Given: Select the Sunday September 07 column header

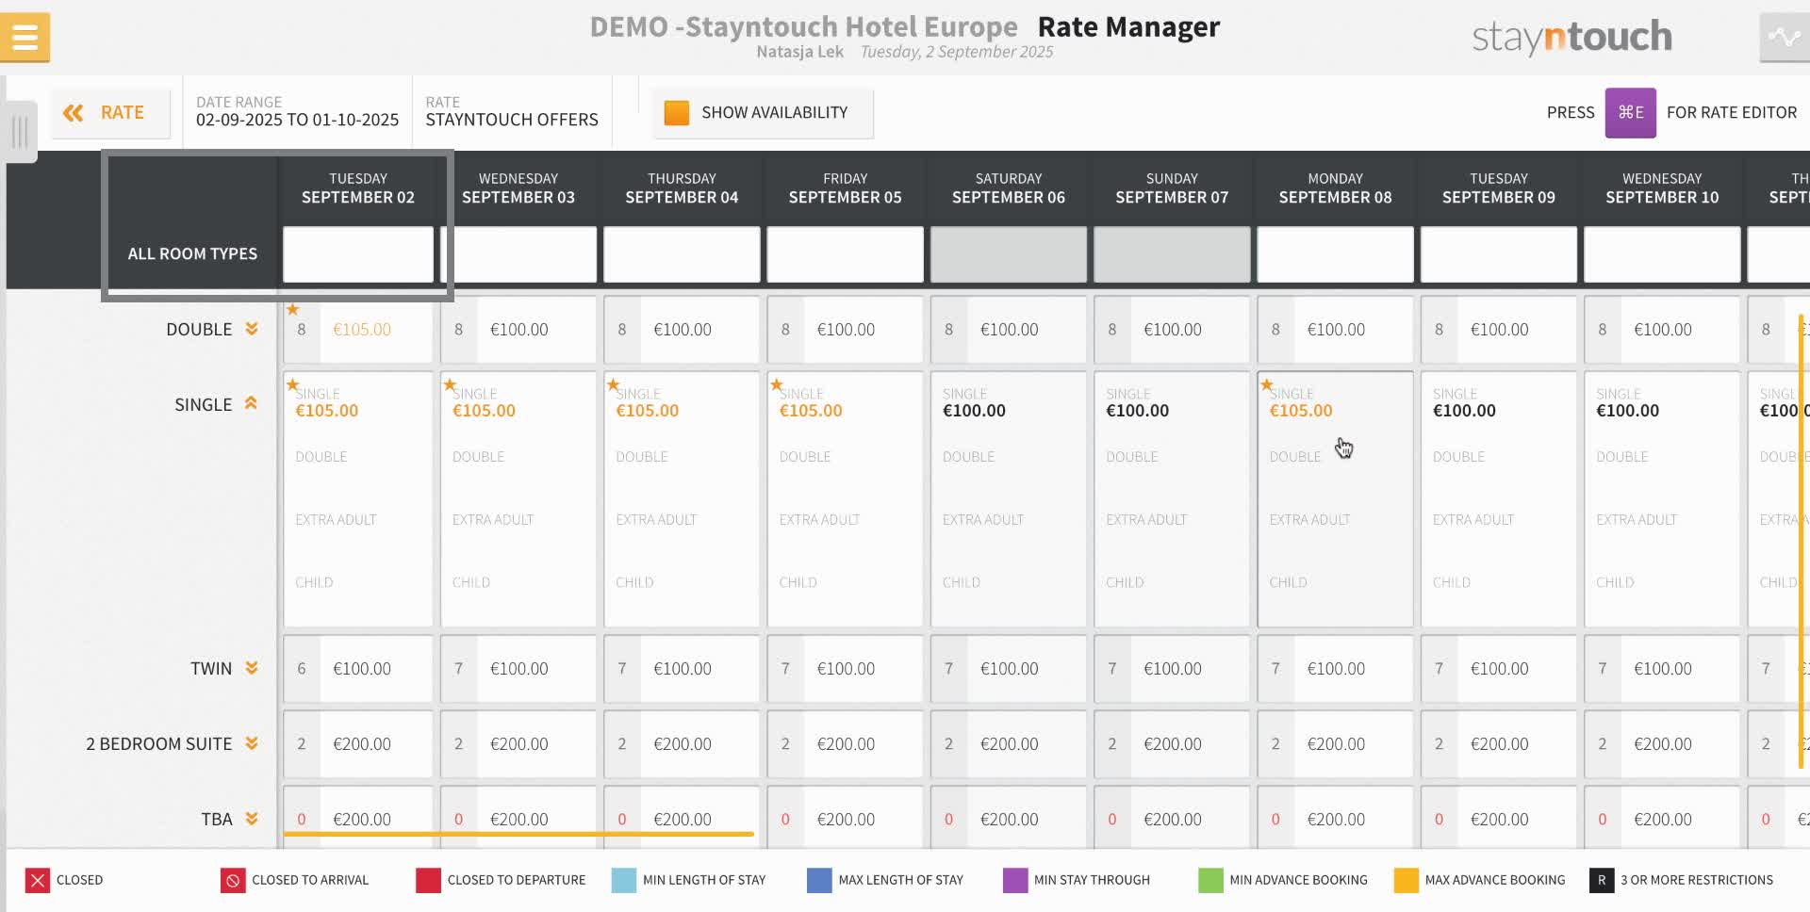Looking at the screenshot, I should 1172,188.
